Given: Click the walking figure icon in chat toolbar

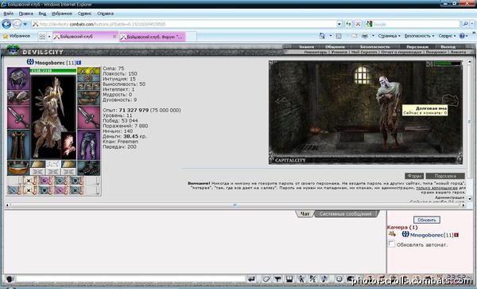Looking at the screenshot, I should [x=301, y=279].
